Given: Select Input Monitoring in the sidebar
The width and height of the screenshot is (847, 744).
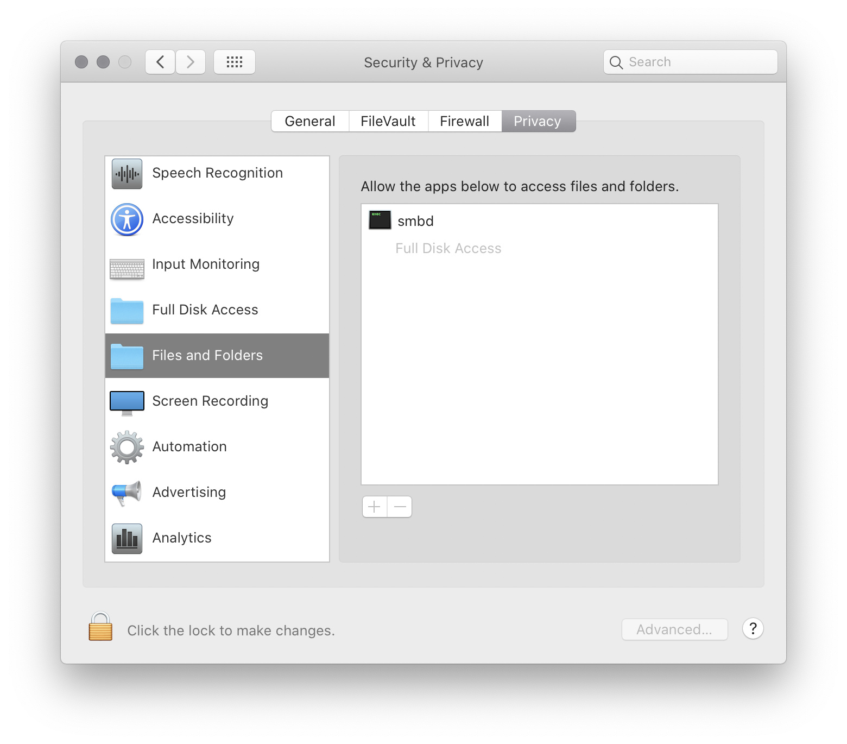Looking at the screenshot, I should (217, 265).
